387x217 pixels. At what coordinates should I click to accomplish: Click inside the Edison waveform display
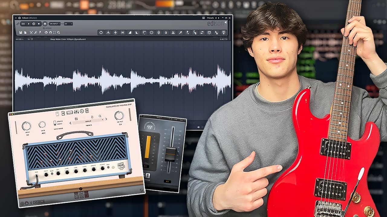(x=122, y=80)
